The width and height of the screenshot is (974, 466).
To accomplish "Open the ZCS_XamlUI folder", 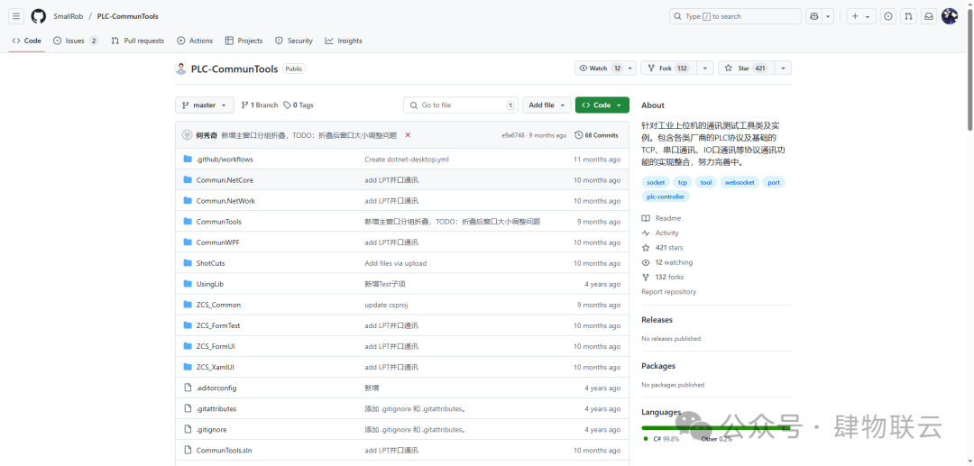I will click(215, 368).
